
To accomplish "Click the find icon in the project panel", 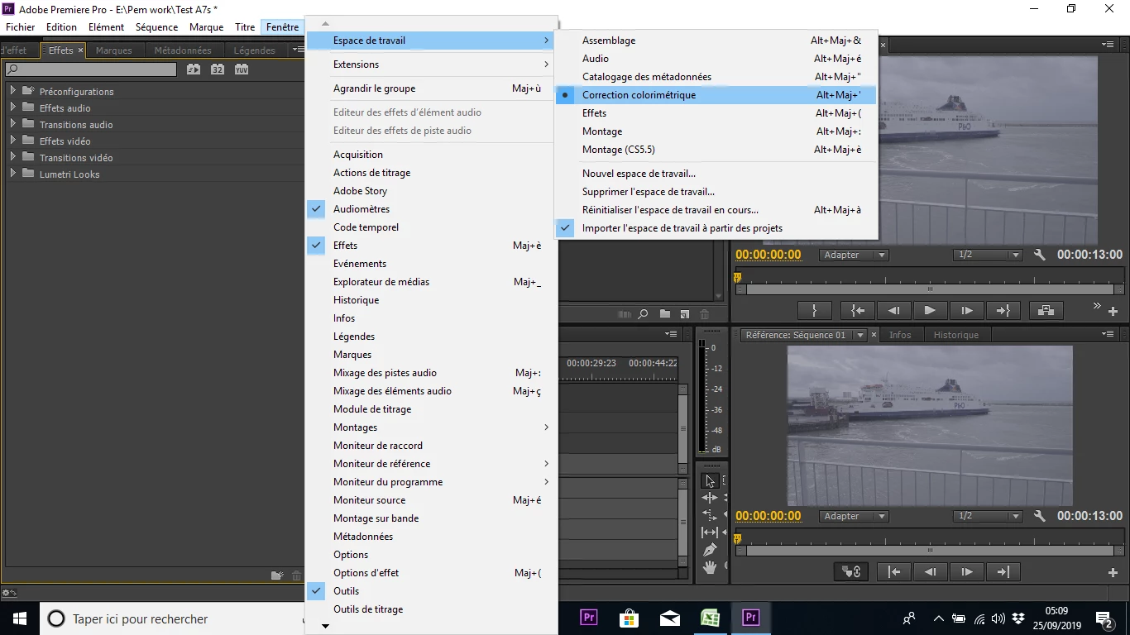I will point(643,314).
